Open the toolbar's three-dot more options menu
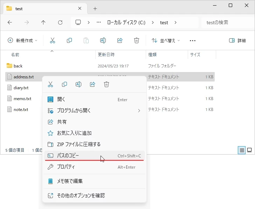 tap(193, 41)
